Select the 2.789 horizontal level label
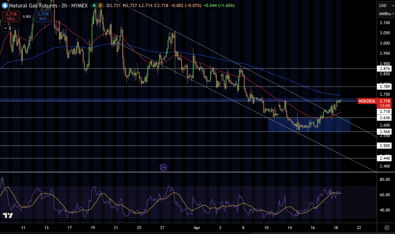Viewport: 395px width, 234px height. point(385,87)
